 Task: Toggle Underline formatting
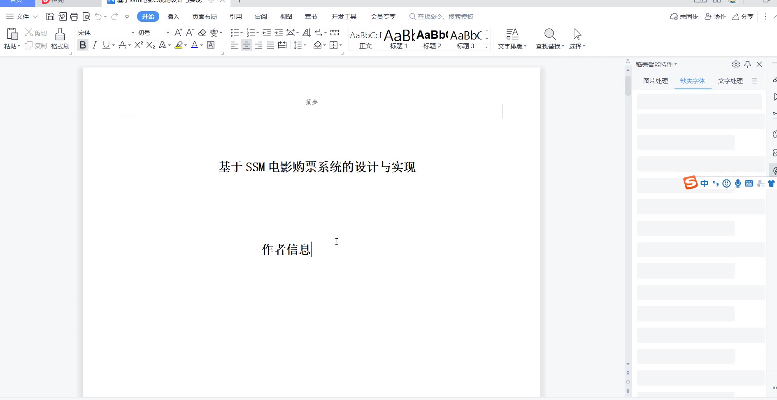click(106, 45)
